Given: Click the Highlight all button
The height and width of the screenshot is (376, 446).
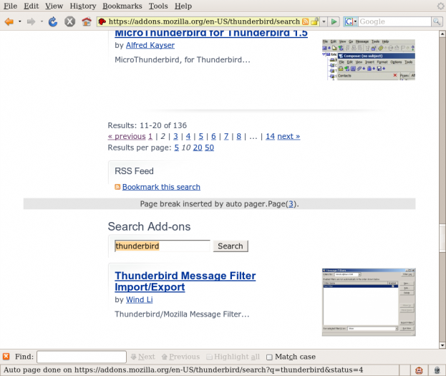Looking at the screenshot, I should tap(233, 357).
